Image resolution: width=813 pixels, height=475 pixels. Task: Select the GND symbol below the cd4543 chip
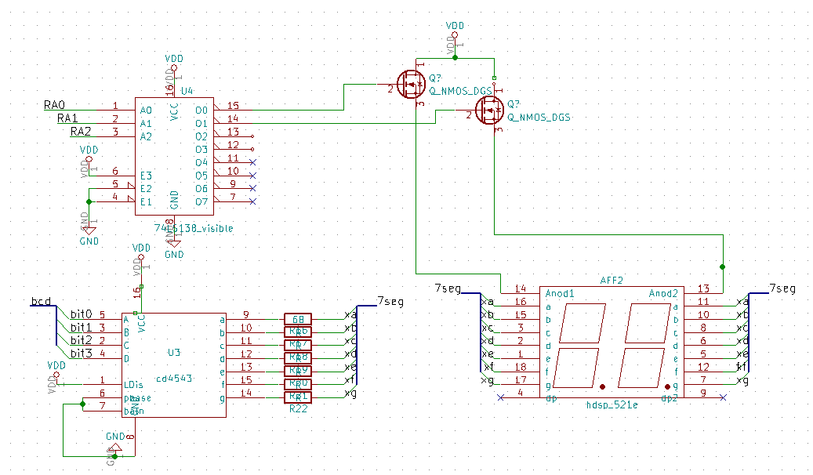(115, 446)
